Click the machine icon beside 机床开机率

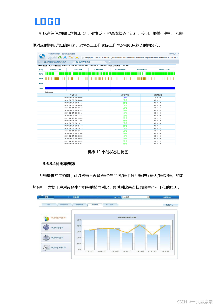(46, 238)
